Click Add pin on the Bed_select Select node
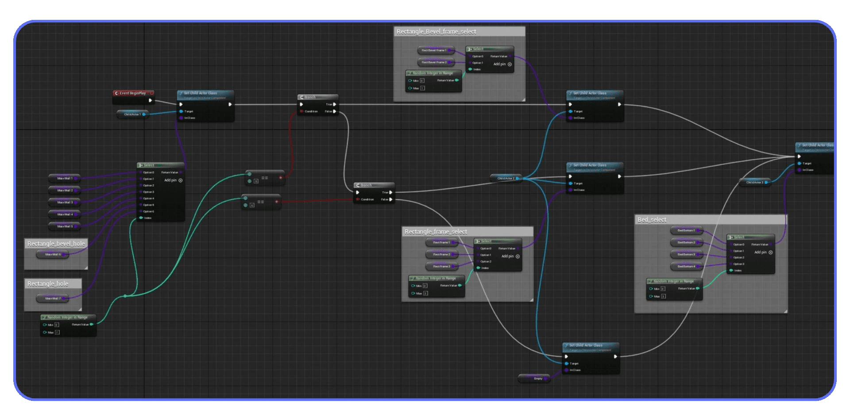The image size is (850, 419). [760, 252]
